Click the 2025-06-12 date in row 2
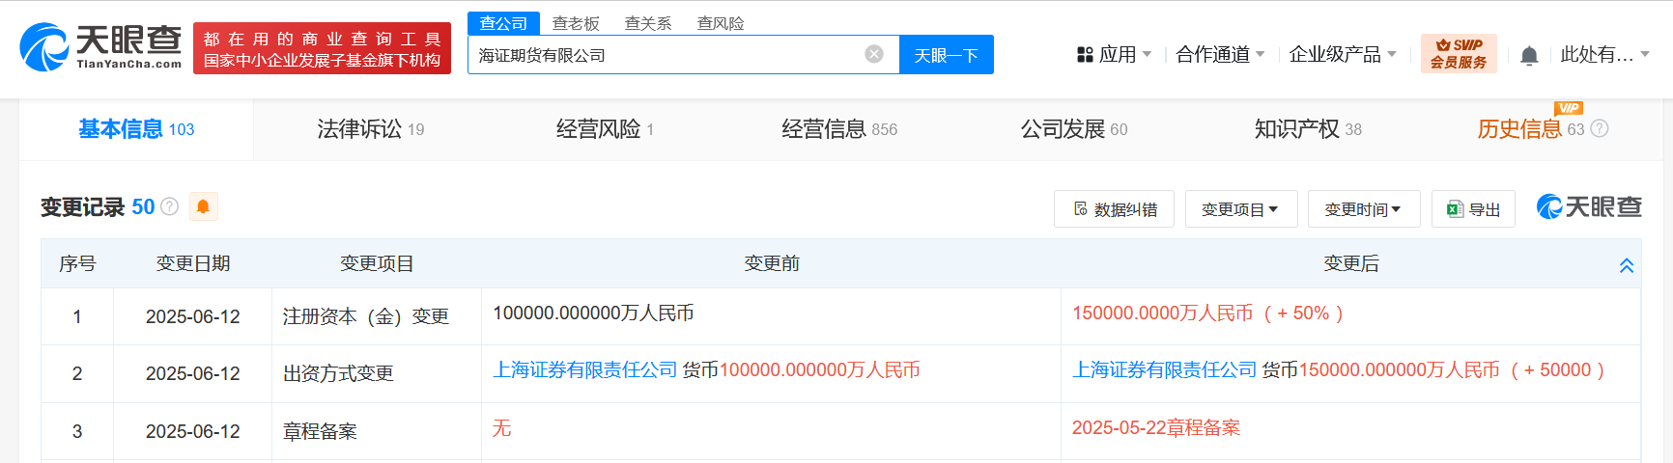 coord(193,373)
